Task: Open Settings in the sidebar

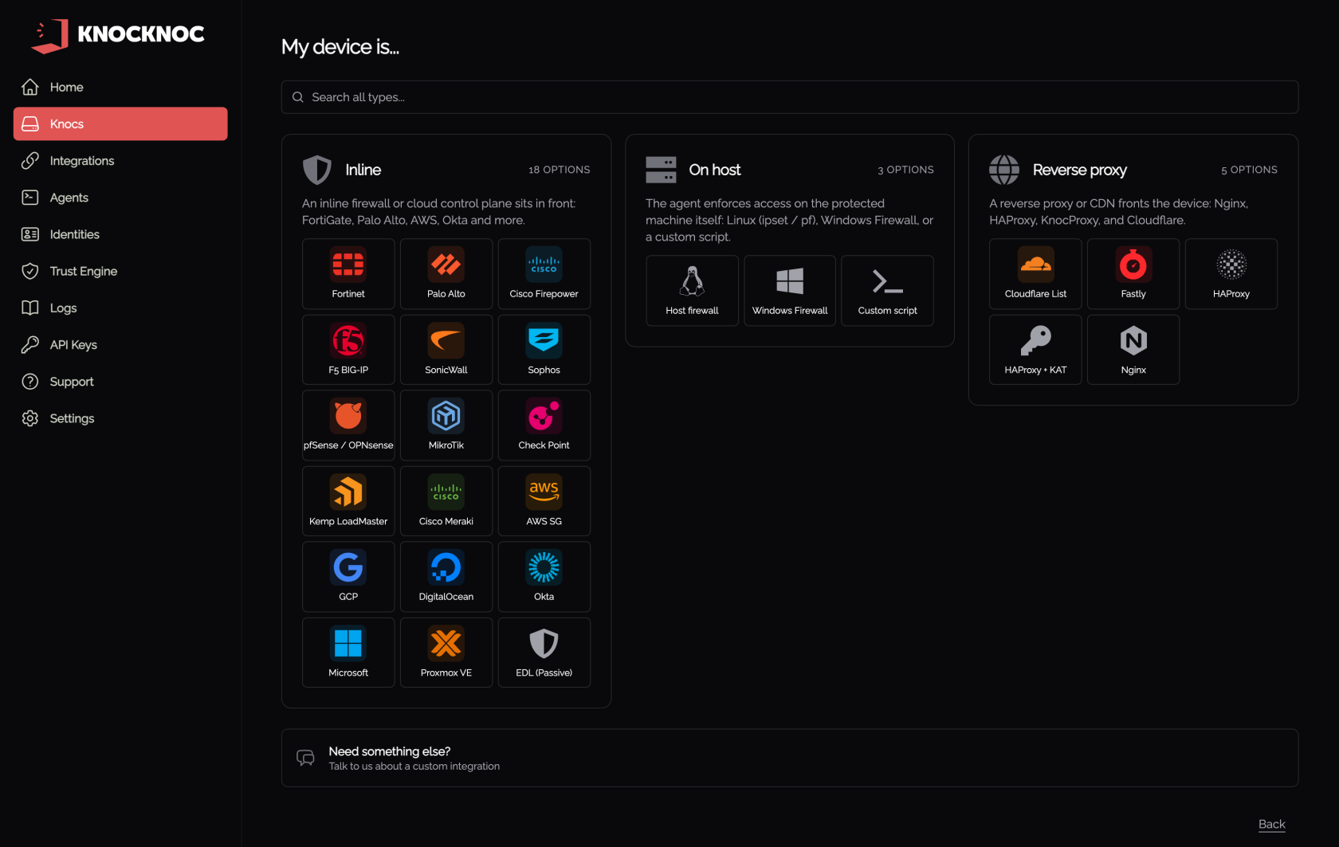Action: 120,418
